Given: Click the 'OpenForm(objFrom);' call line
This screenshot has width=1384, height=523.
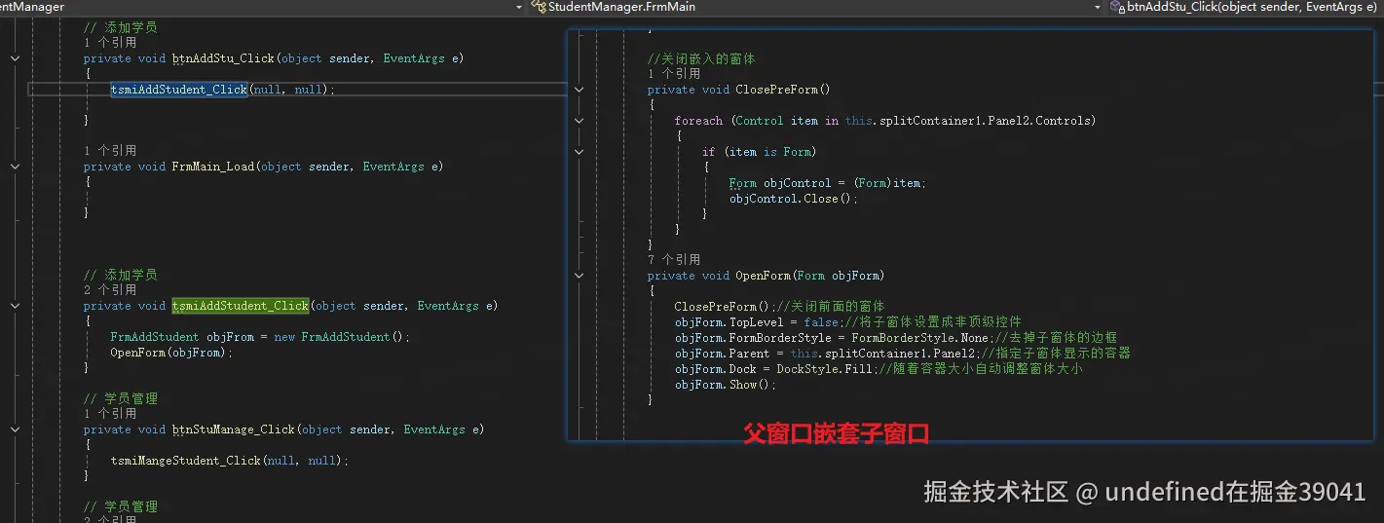Looking at the screenshot, I should coord(172,353).
